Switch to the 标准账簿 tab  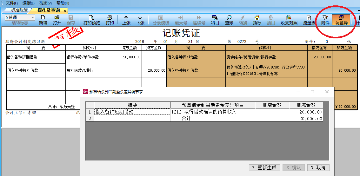19,10
